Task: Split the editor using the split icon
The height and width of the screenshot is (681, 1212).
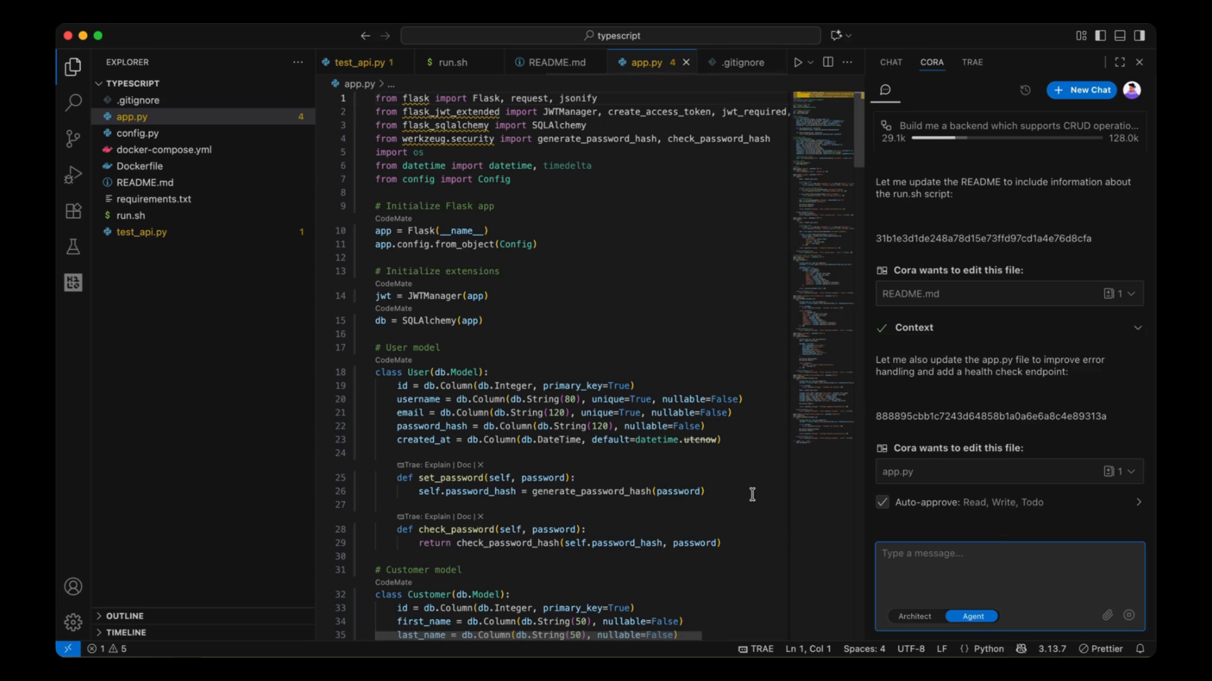Action: click(827, 62)
